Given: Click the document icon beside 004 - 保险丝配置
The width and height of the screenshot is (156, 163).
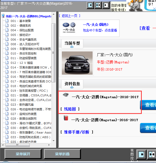Looking at the screenshot, I should pyautogui.click(x=7, y=30).
